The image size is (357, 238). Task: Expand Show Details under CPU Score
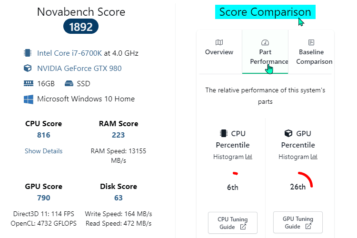click(x=43, y=151)
